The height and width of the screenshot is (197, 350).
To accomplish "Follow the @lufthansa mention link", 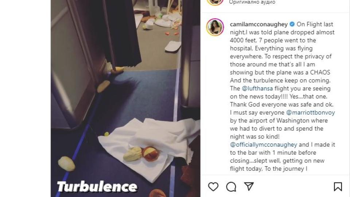I will point(257,88).
